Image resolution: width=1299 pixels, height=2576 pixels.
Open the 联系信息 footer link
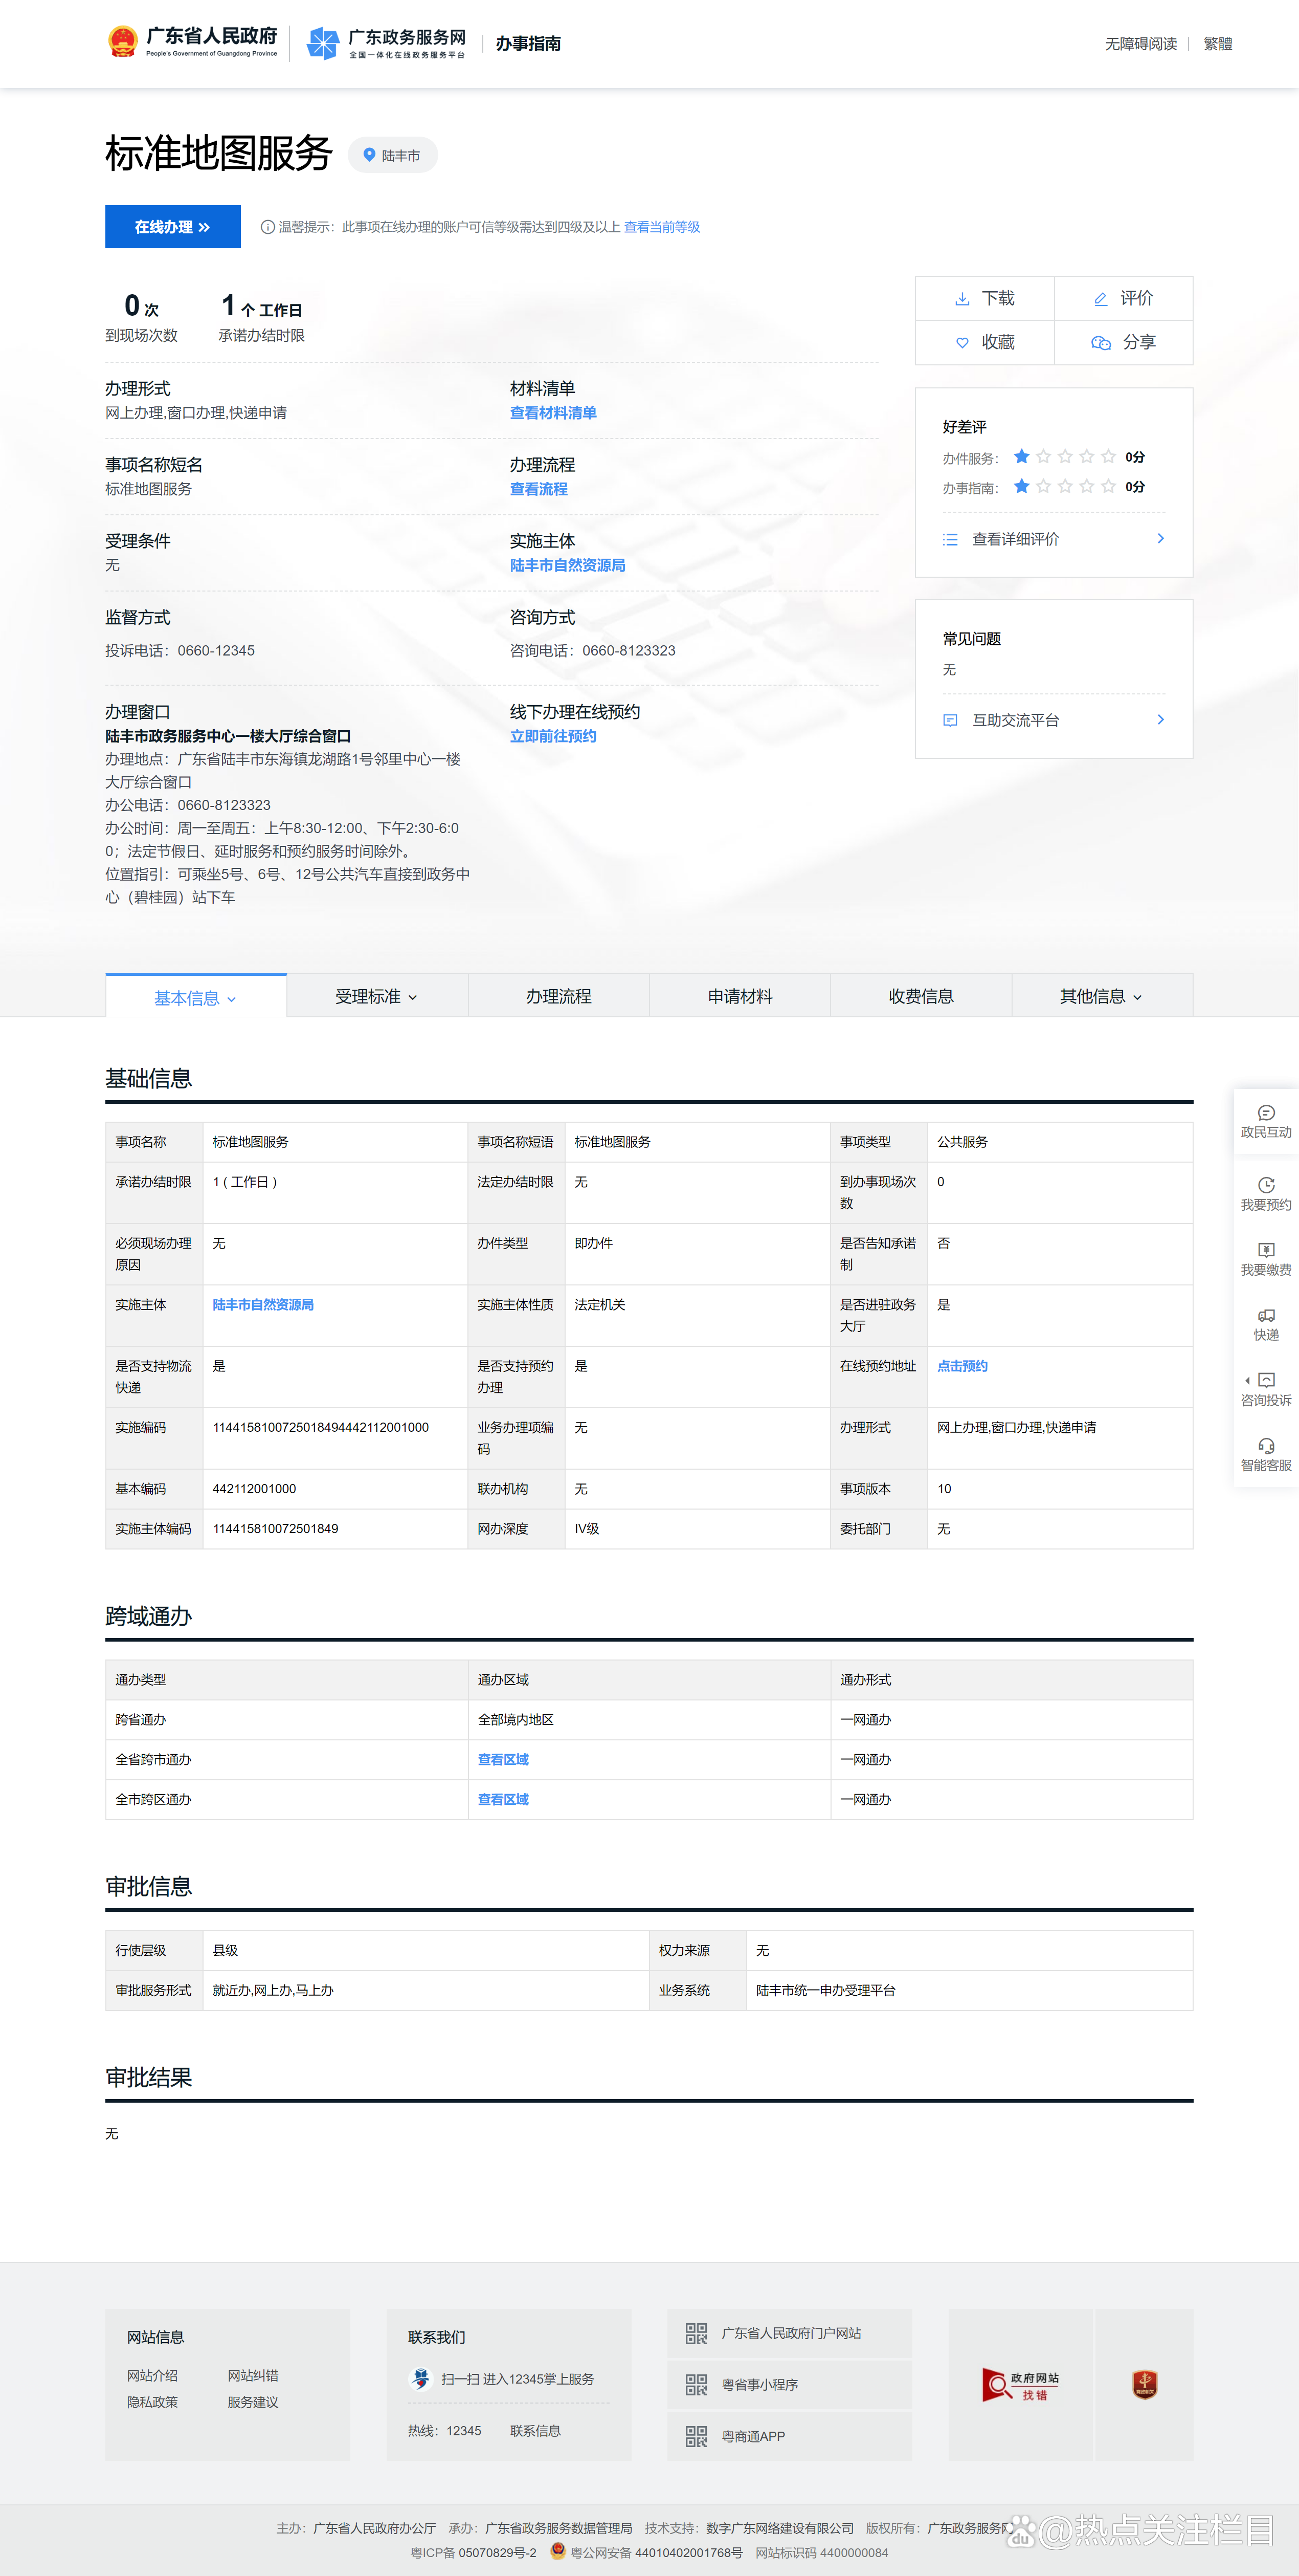pos(534,2431)
